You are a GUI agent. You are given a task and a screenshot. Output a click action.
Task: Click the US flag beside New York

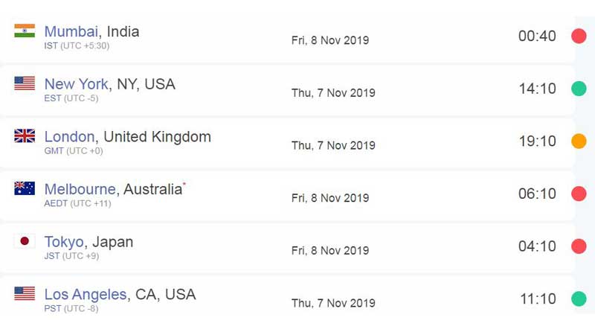coord(25,83)
